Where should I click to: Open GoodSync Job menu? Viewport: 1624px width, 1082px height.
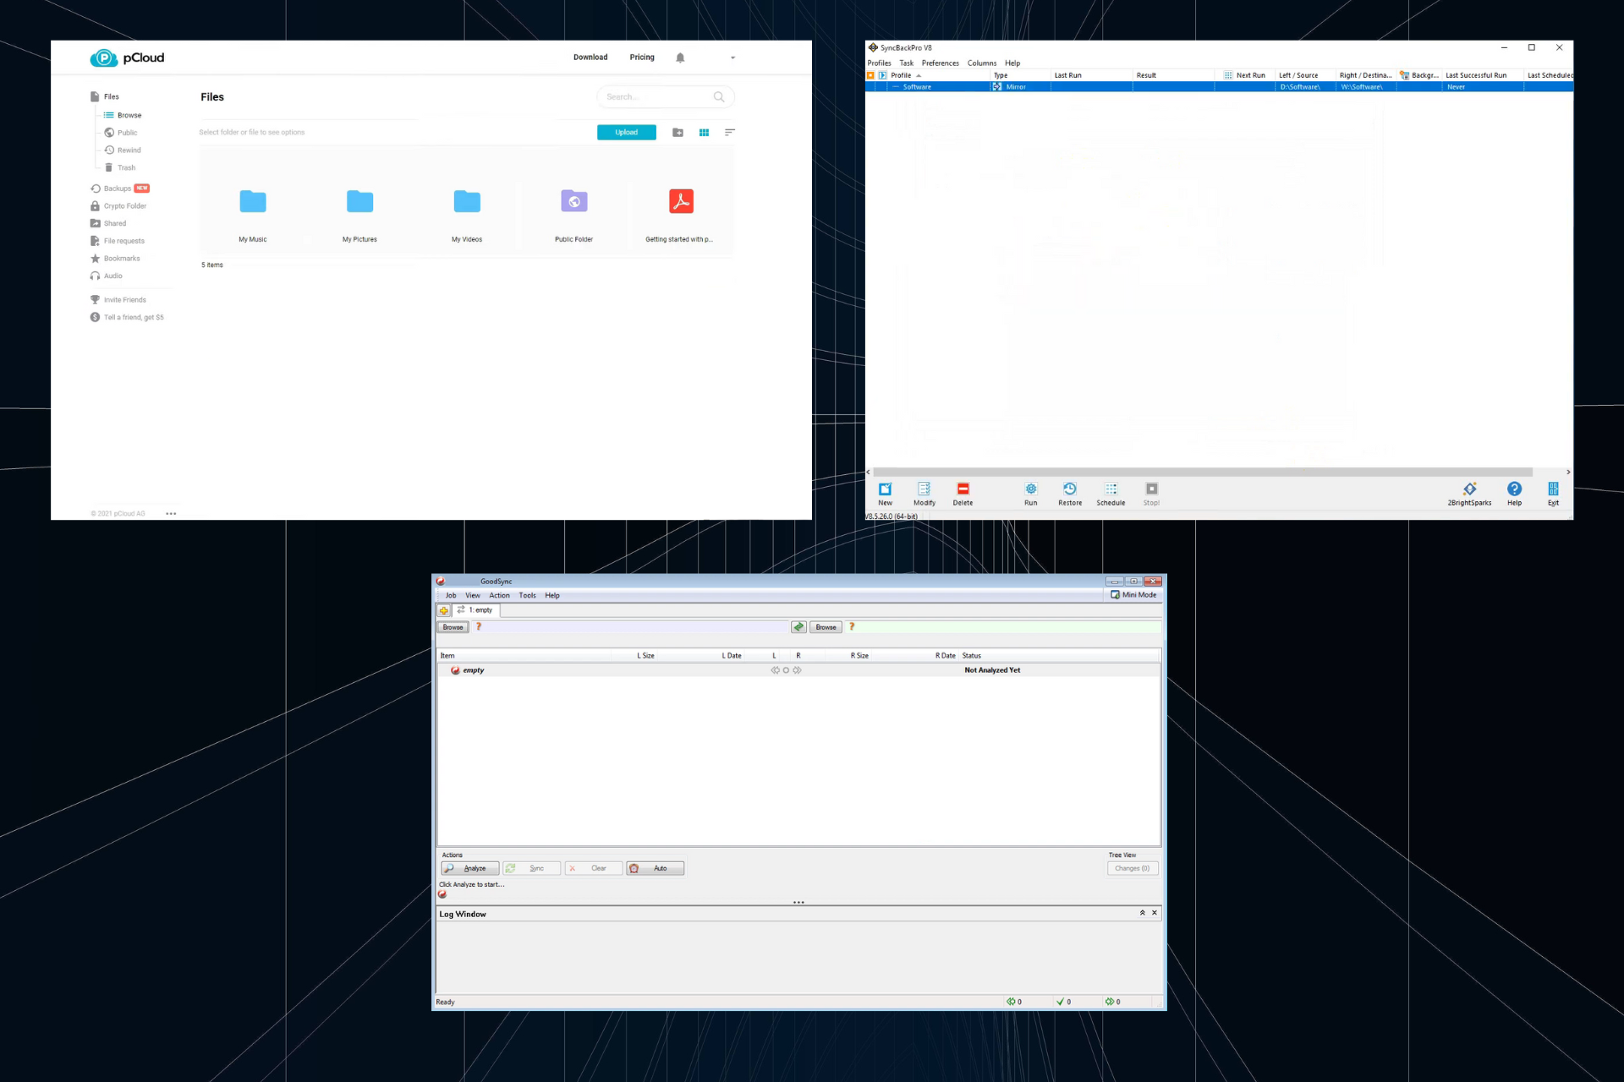(x=451, y=596)
